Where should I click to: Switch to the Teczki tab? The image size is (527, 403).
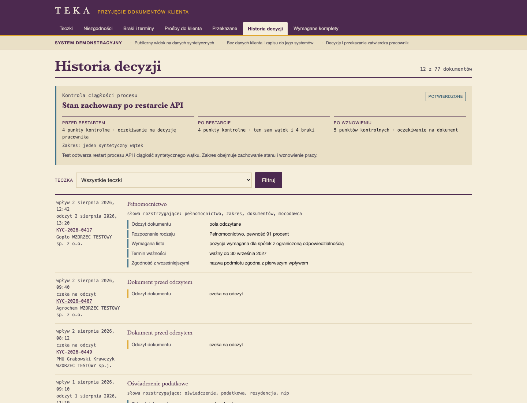(66, 29)
